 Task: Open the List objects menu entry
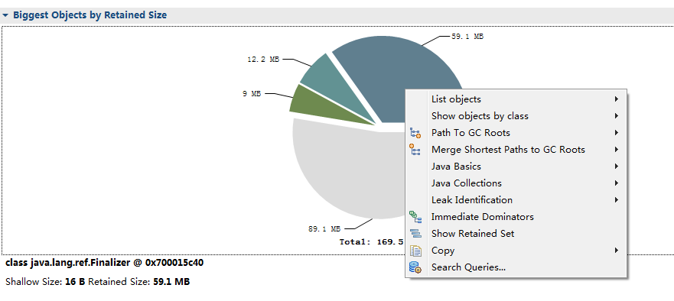(x=516, y=99)
